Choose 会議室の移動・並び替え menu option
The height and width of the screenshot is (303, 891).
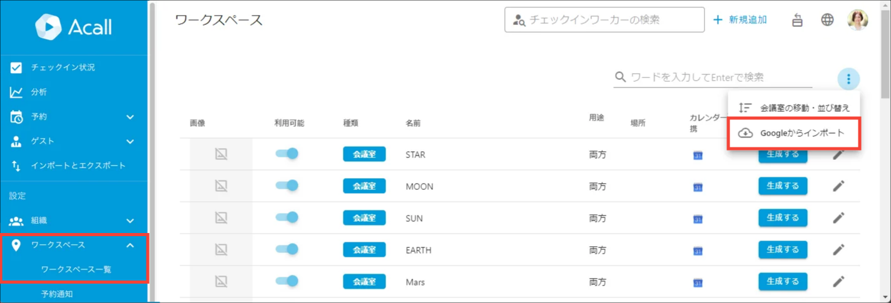793,107
